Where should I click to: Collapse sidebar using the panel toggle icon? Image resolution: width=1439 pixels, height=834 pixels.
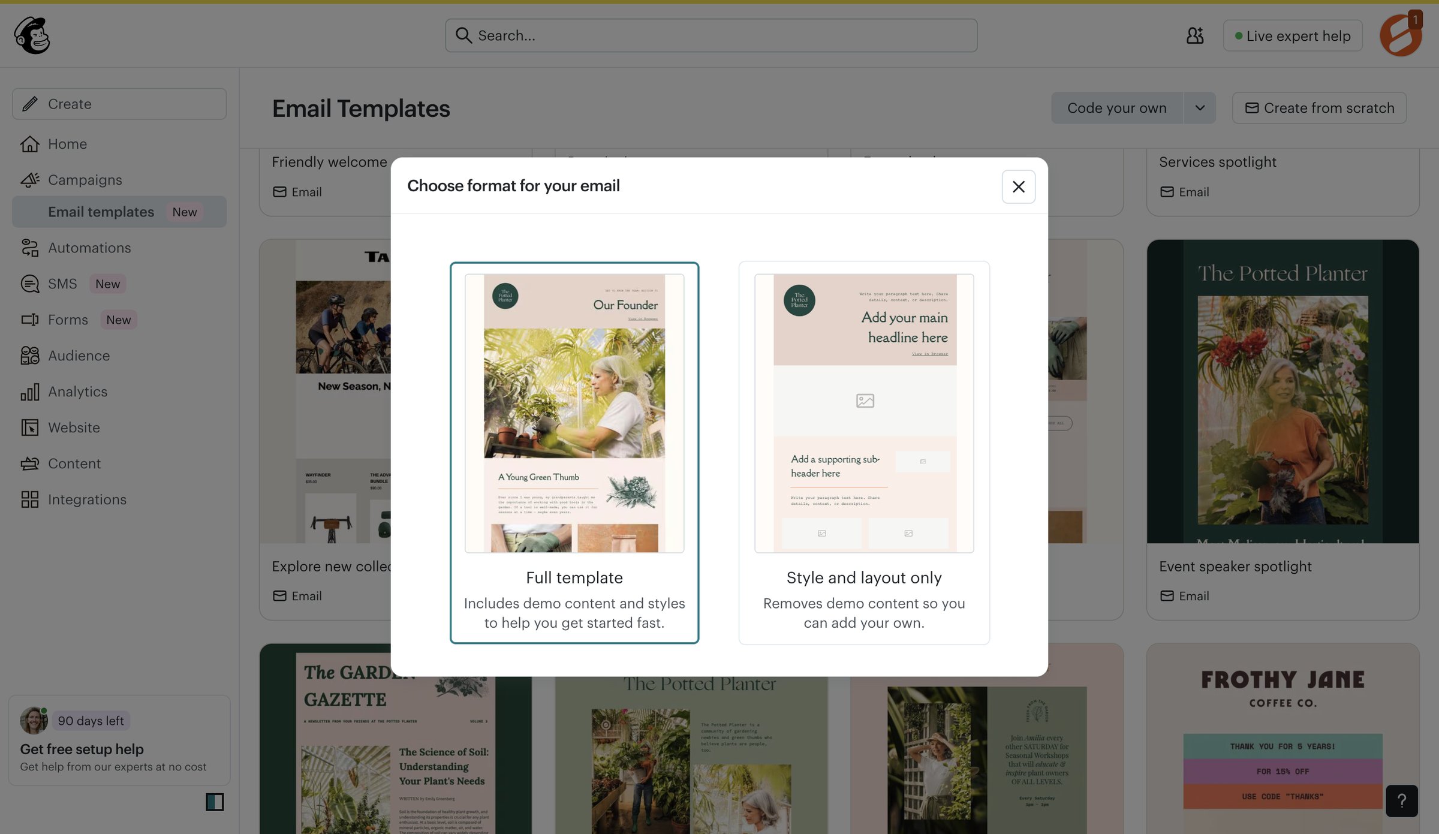pyautogui.click(x=215, y=802)
